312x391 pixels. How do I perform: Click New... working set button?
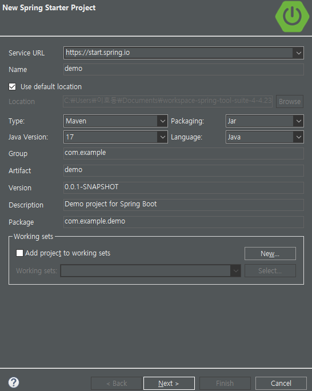click(x=270, y=254)
